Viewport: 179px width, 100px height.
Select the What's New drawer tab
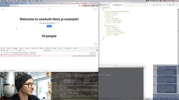12,71
